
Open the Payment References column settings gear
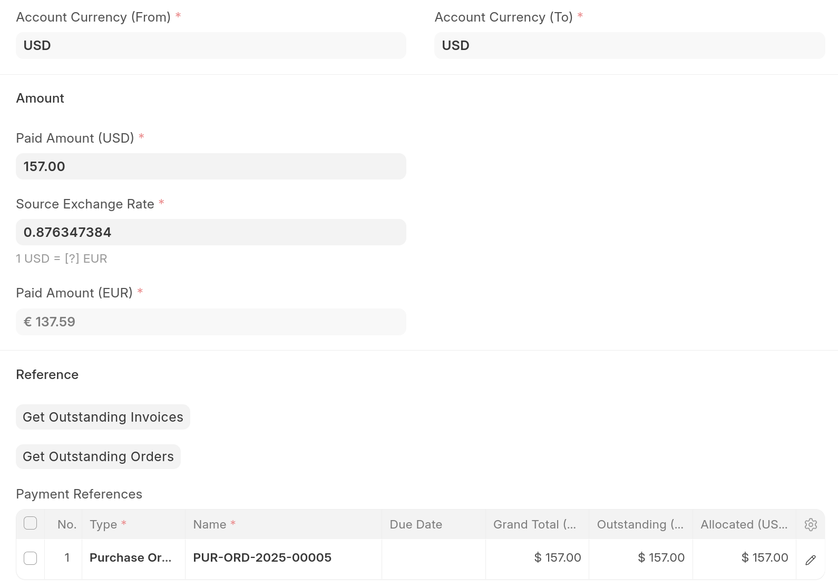(811, 524)
